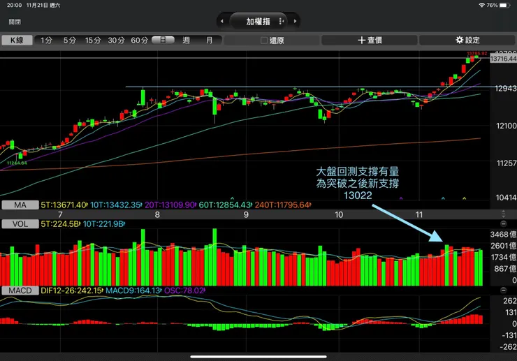Select the 15分 timeframe

93,40
